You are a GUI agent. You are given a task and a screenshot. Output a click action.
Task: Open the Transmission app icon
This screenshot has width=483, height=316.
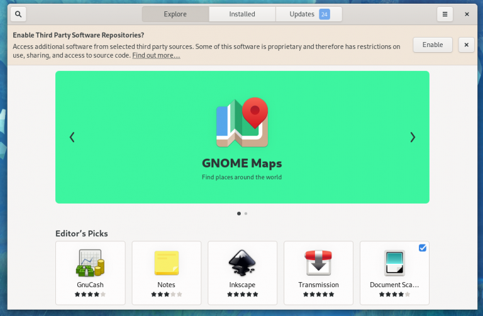pyautogui.click(x=318, y=263)
